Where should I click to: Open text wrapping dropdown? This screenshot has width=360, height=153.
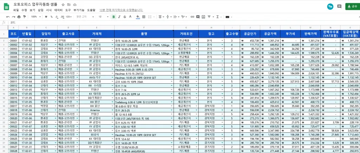click(176, 17)
